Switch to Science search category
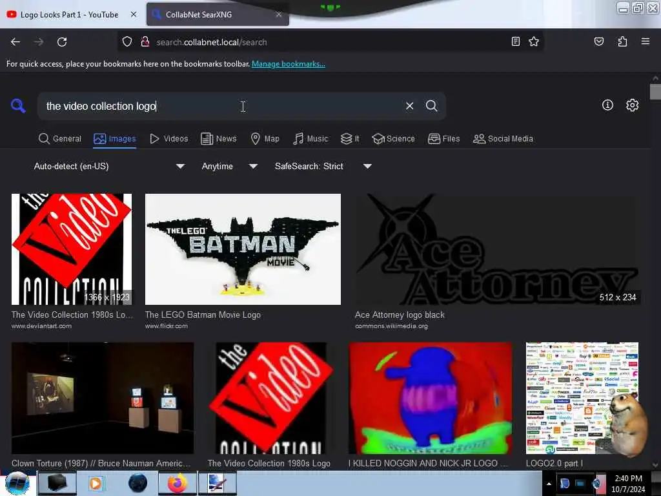 (x=393, y=139)
